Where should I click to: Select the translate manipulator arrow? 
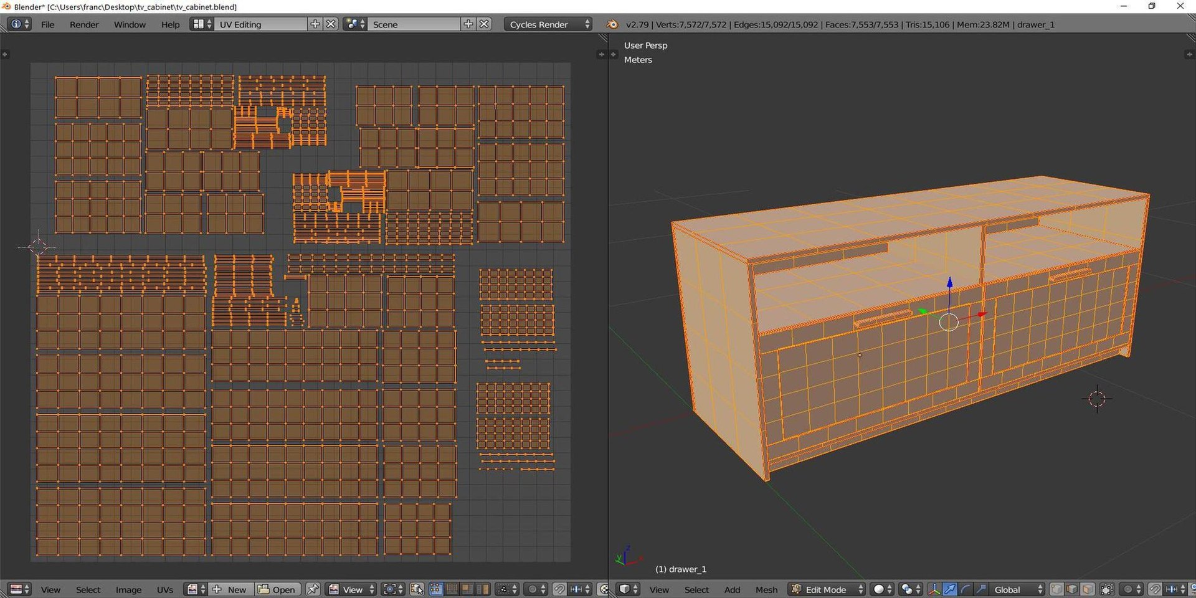click(x=949, y=589)
